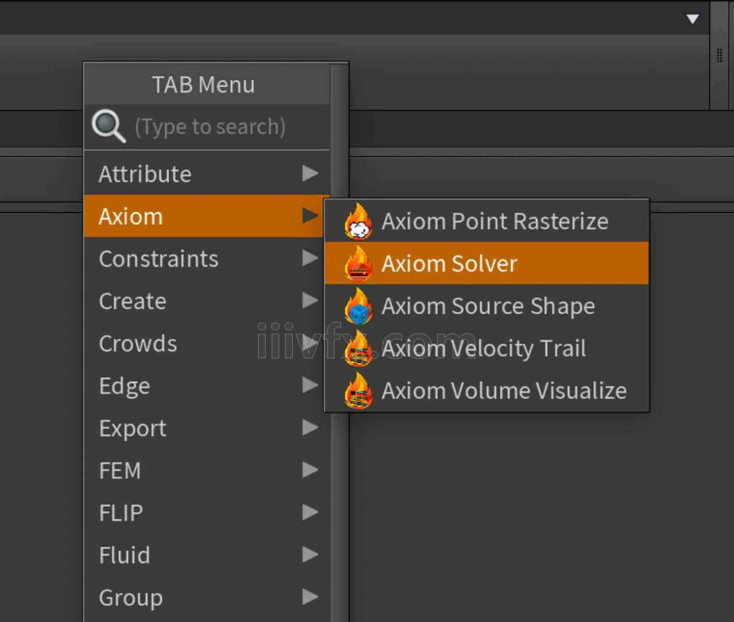Open the Attribute category
The image size is (734, 622).
pos(207,174)
